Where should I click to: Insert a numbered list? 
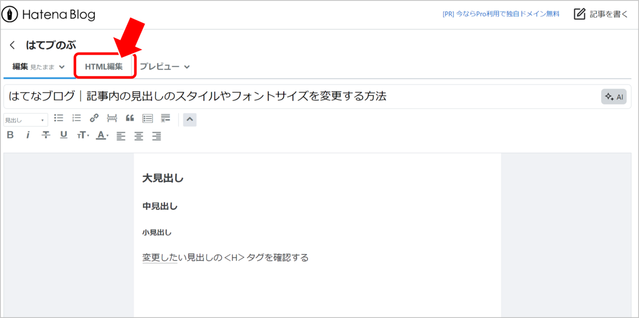76,118
